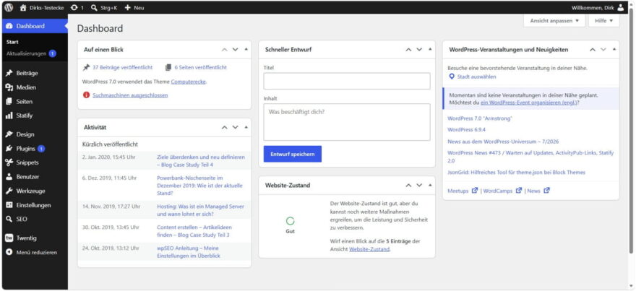Viewport: 636px width, 291px height.
Task: Focus the Titel input field
Action: coord(347,81)
